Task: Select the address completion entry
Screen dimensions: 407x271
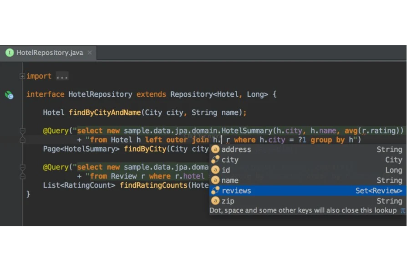Action: click(x=236, y=149)
